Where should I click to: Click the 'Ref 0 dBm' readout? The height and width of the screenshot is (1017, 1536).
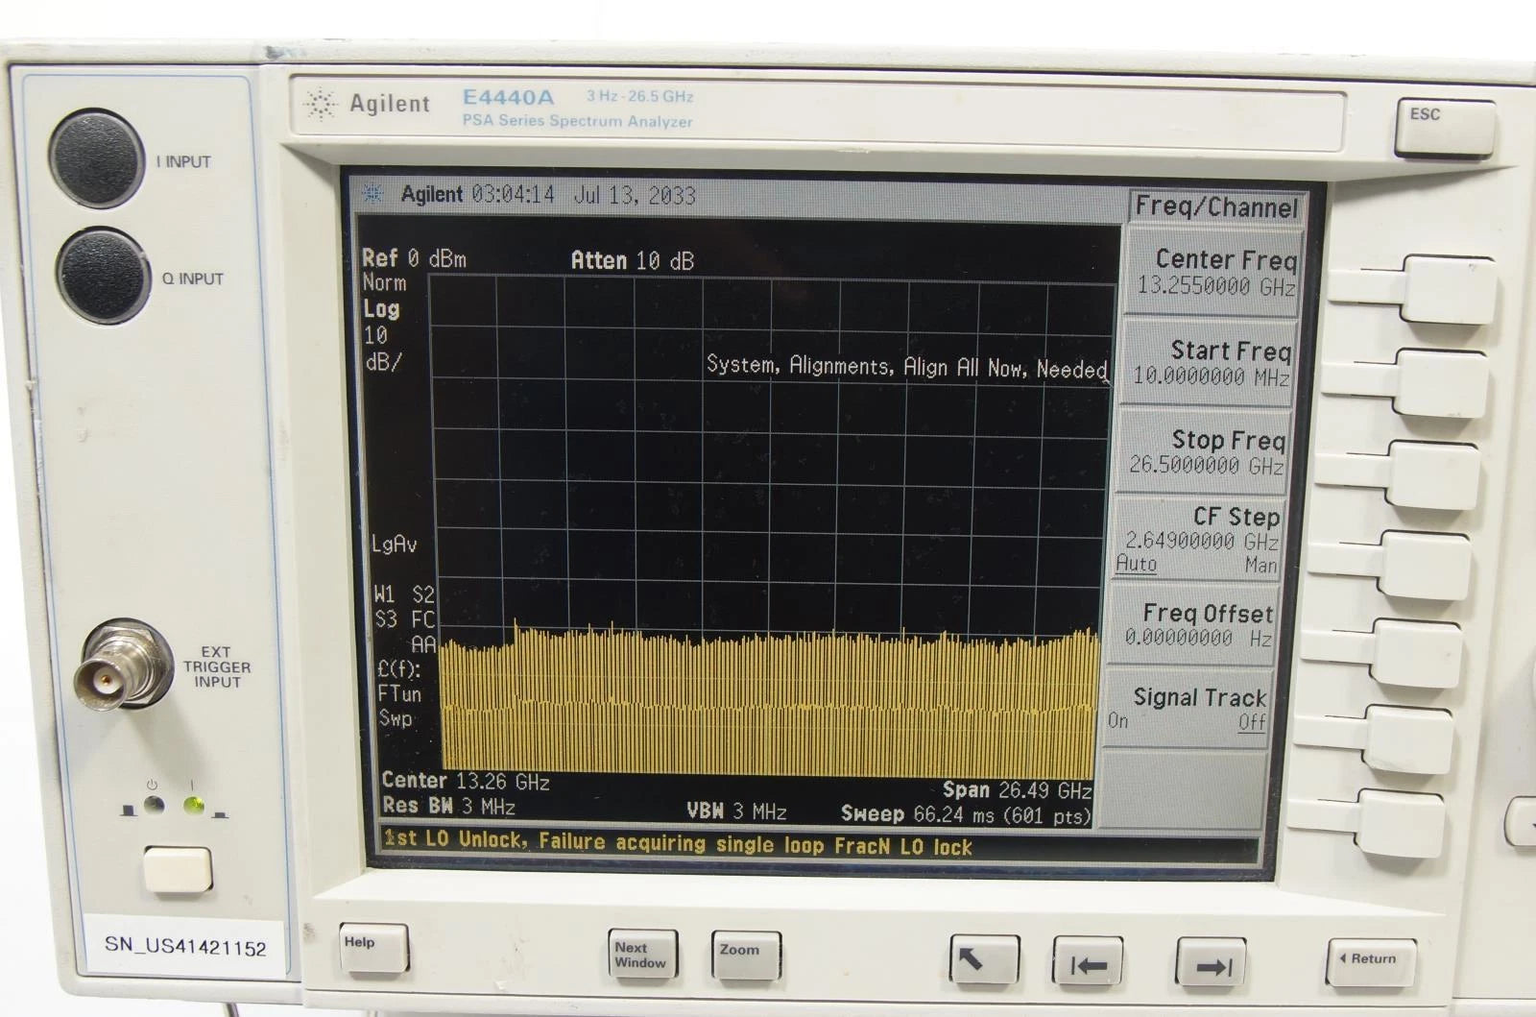[414, 258]
